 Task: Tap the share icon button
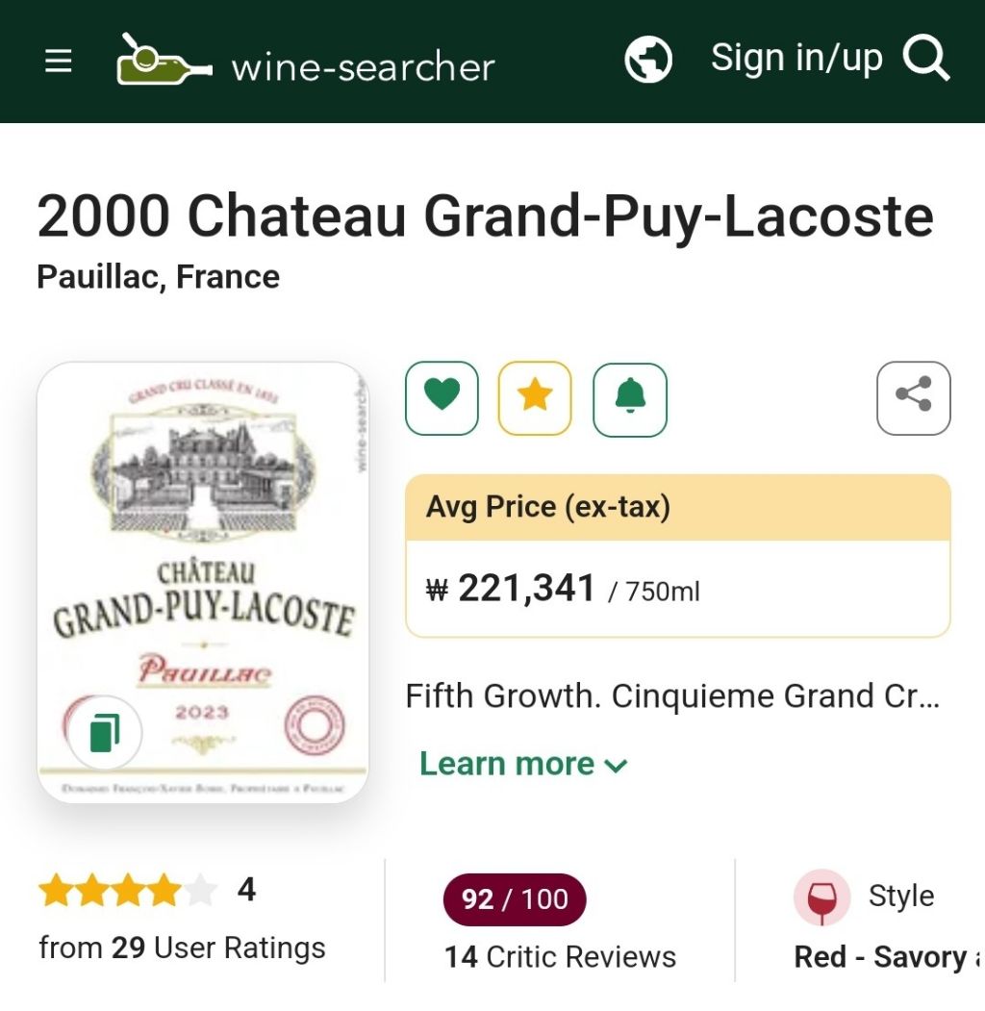(x=913, y=398)
